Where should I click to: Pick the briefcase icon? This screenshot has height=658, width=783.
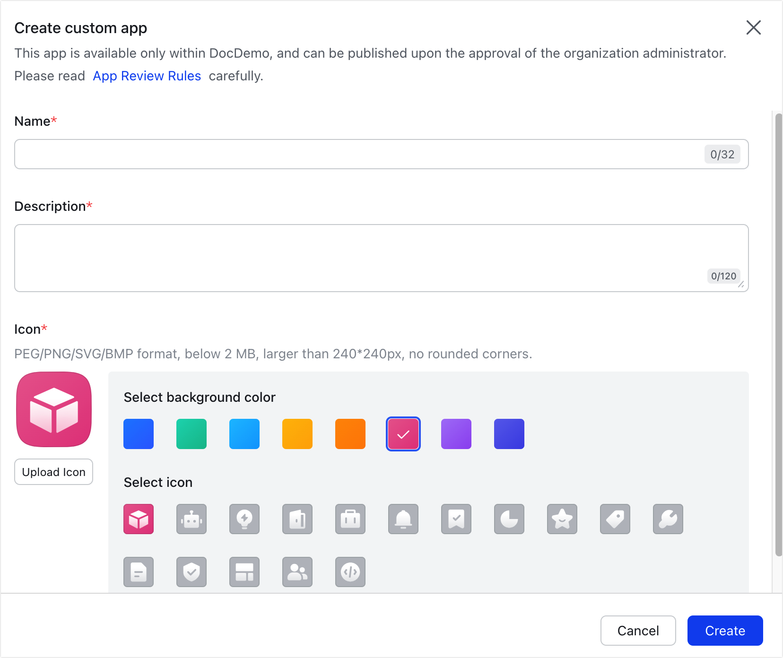click(350, 519)
